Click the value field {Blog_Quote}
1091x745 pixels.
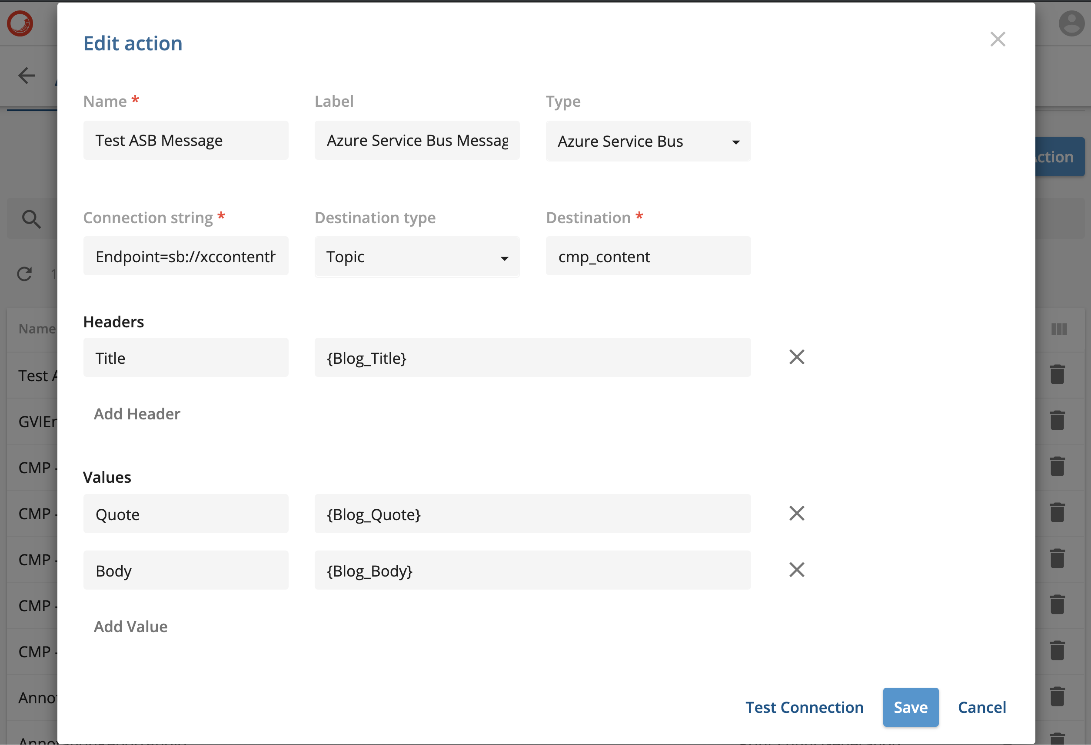click(532, 514)
